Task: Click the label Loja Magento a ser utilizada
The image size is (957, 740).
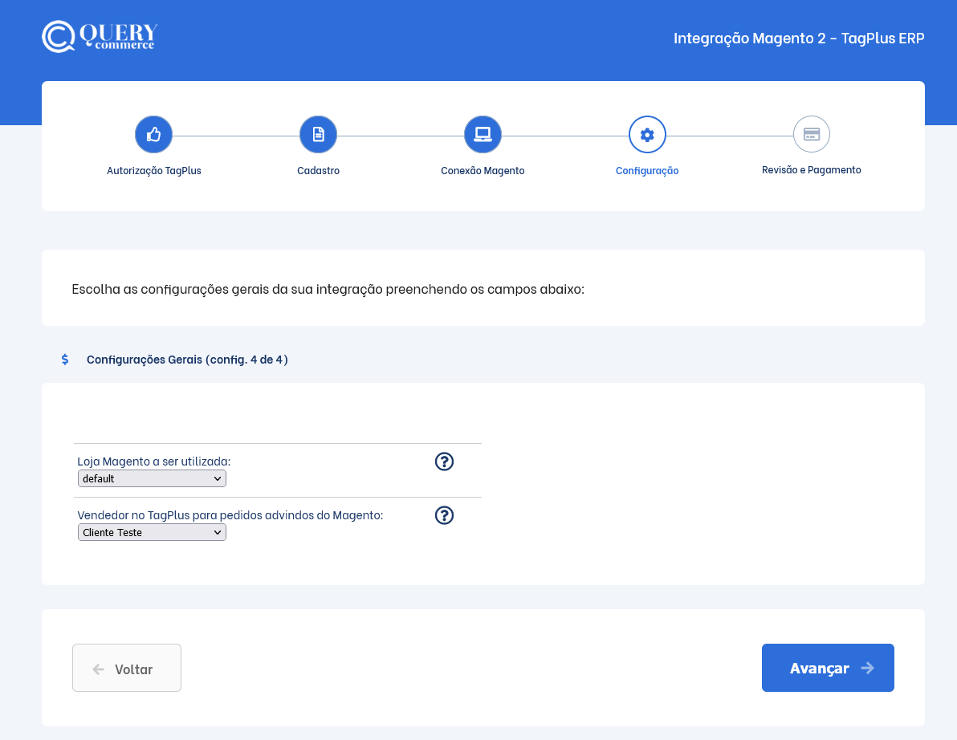Action: (154, 461)
